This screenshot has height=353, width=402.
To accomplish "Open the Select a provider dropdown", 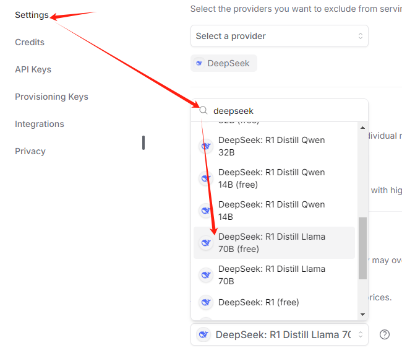I will point(279,36).
